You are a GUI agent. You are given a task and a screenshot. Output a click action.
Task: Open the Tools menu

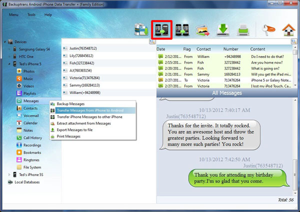click(31, 14)
